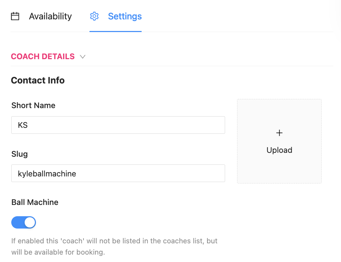341x262 pixels.
Task: Collapse section using Coach Details chevron
Action: pyautogui.click(x=83, y=57)
